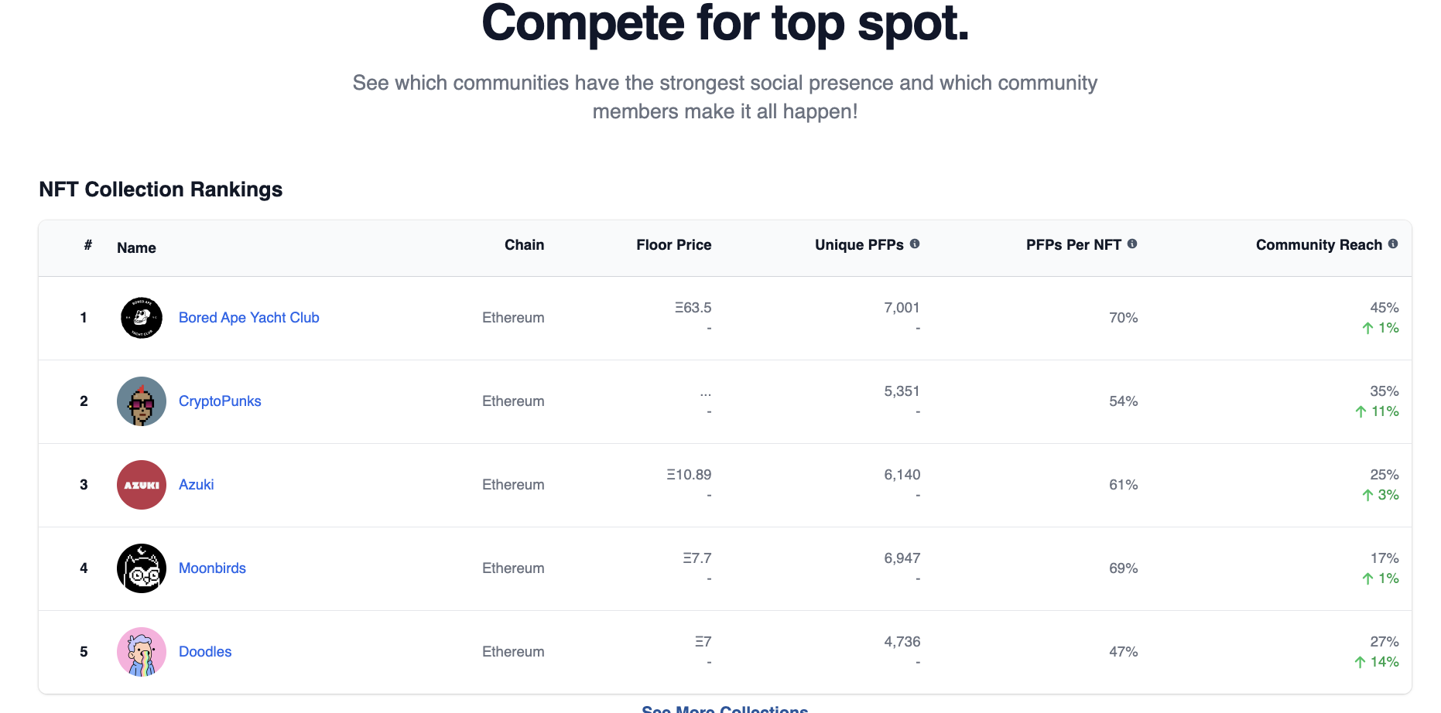Click the PFPs Per NFT column header
Screen dimensions: 1441x713
coord(1073,245)
